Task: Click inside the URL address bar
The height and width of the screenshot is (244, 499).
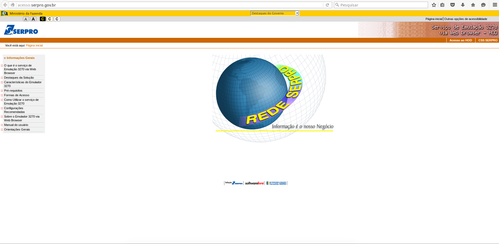Action: [x=170, y=5]
